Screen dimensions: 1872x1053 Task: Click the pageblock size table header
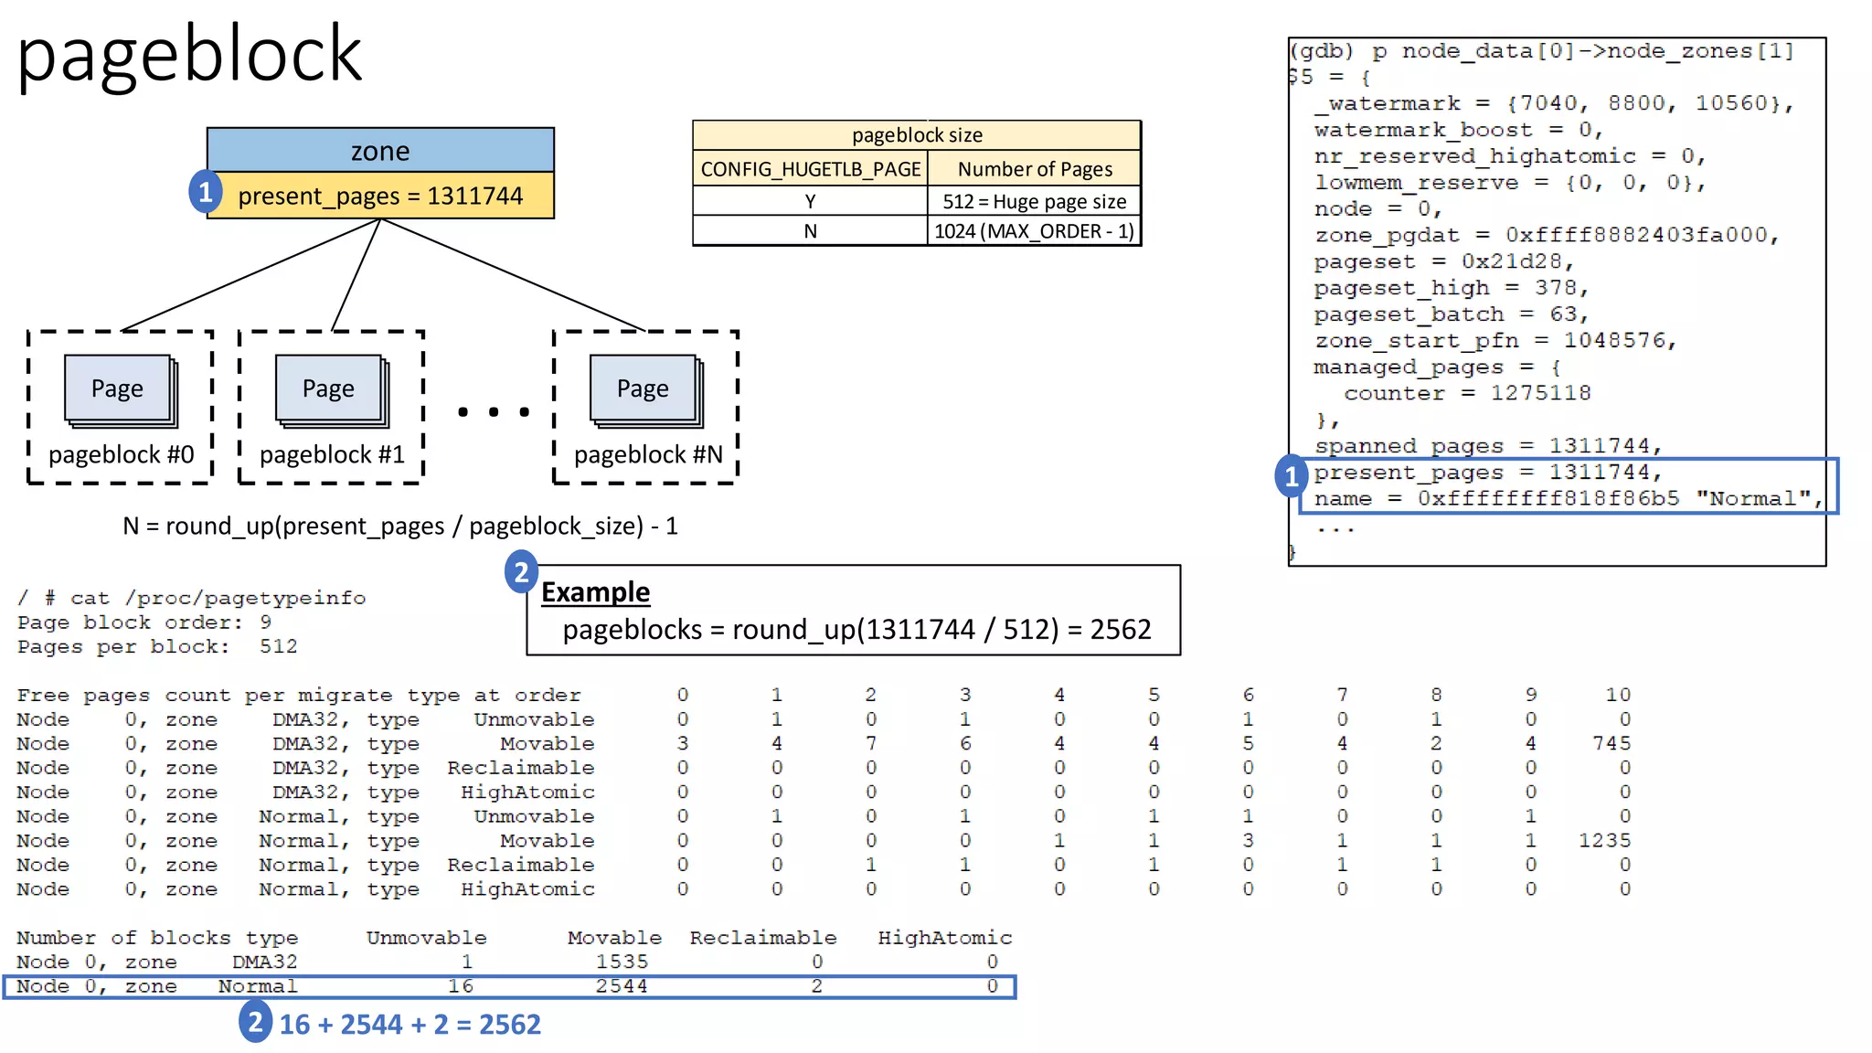pos(917,135)
